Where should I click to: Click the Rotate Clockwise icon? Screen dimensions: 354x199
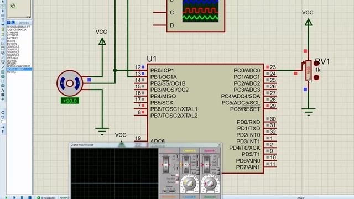click(3, 112)
